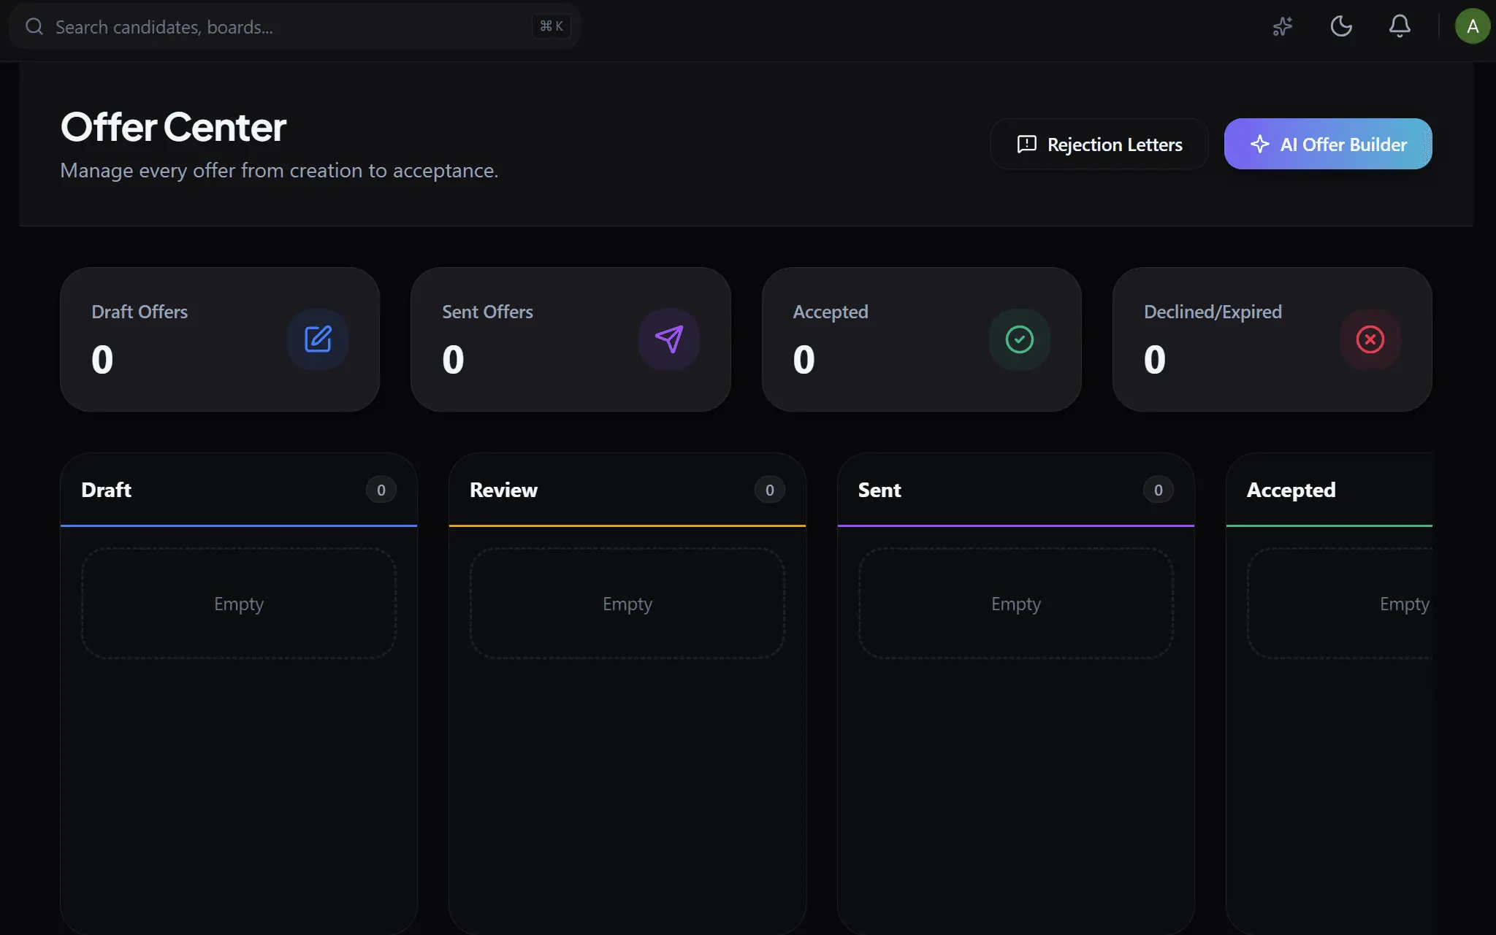Focus the Search candidates, boards field
Image resolution: width=1496 pixels, height=935 pixels.
click(x=295, y=27)
